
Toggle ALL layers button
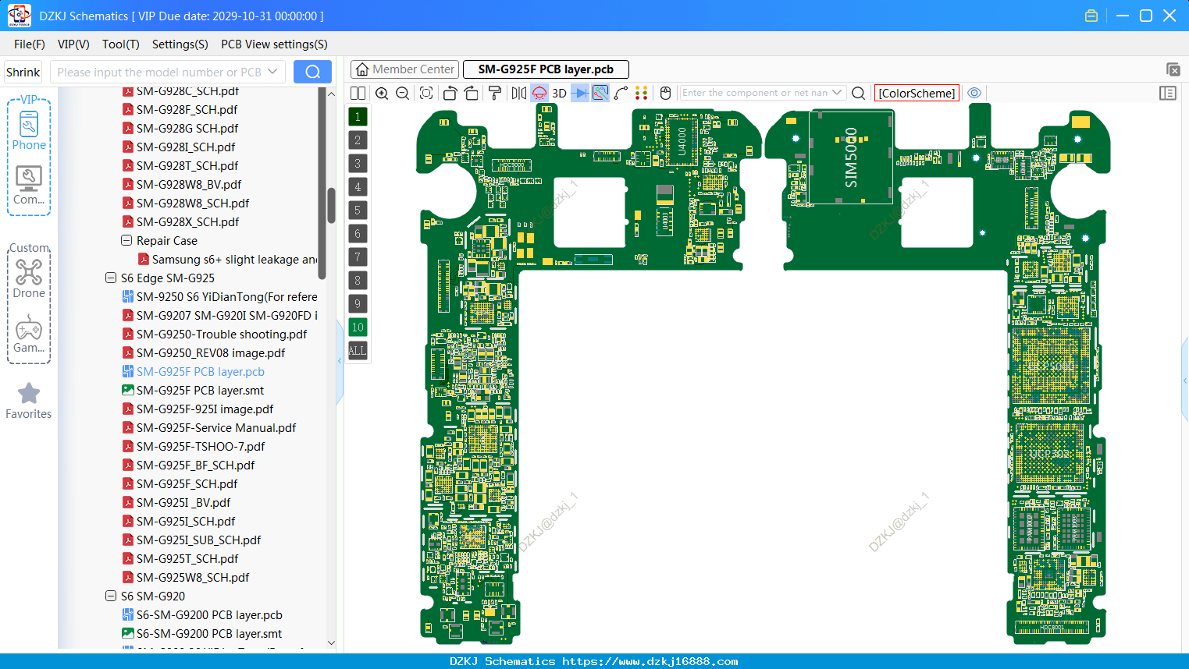pyautogui.click(x=358, y=351)
